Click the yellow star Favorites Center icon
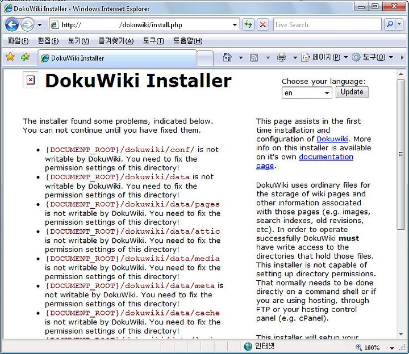 point(10,57)
